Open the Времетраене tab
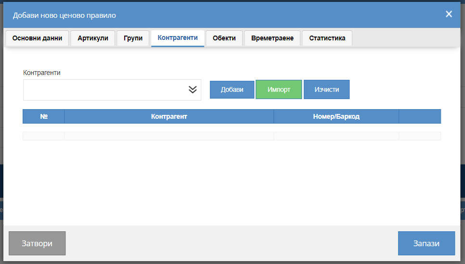This screenshot has height=264, width=465. pyautogui.click(x=272, y=38)
